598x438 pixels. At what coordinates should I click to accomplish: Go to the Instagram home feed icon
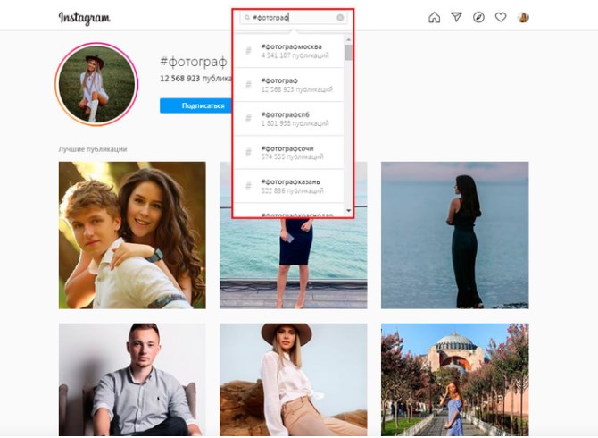coord(435,17)
